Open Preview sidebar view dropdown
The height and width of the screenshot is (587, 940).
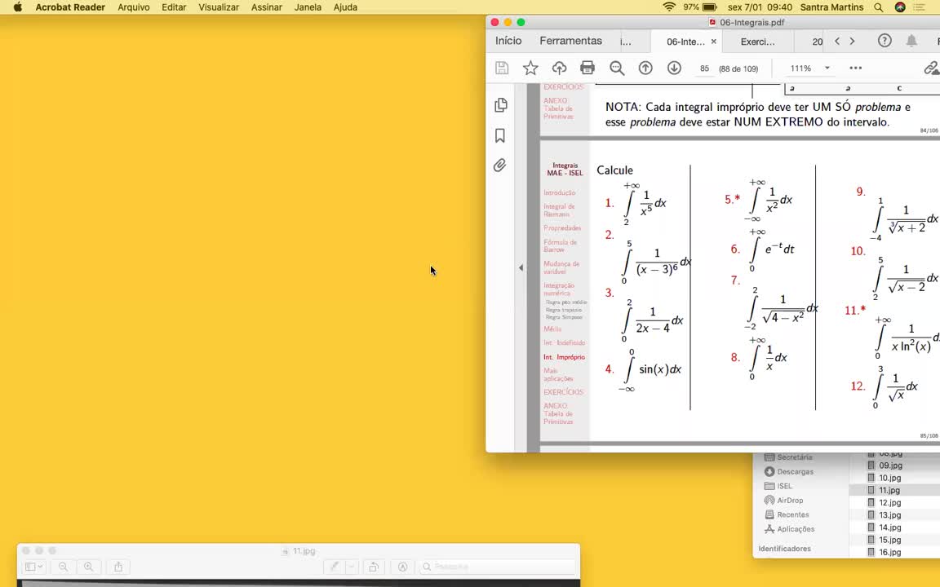point(33,567)
